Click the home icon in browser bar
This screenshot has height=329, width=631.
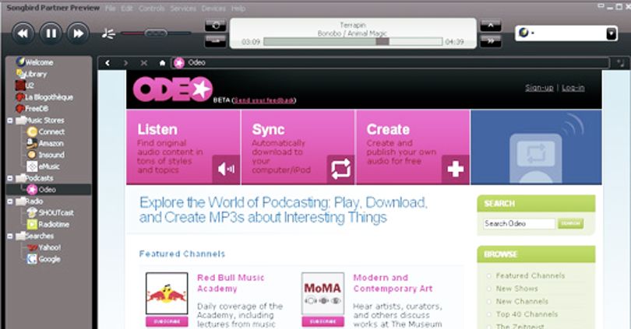162,63
